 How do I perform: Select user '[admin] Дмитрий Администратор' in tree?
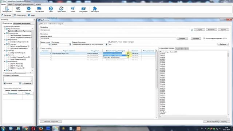[x=21, y=31]
